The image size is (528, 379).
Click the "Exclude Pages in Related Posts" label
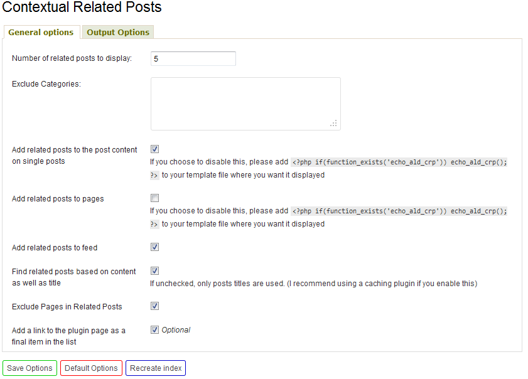[x=67, y=307]
